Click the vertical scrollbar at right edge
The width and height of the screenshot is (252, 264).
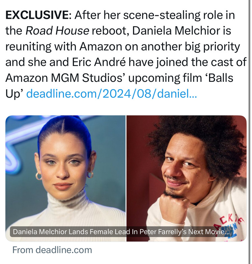click(x=250, y=132)
